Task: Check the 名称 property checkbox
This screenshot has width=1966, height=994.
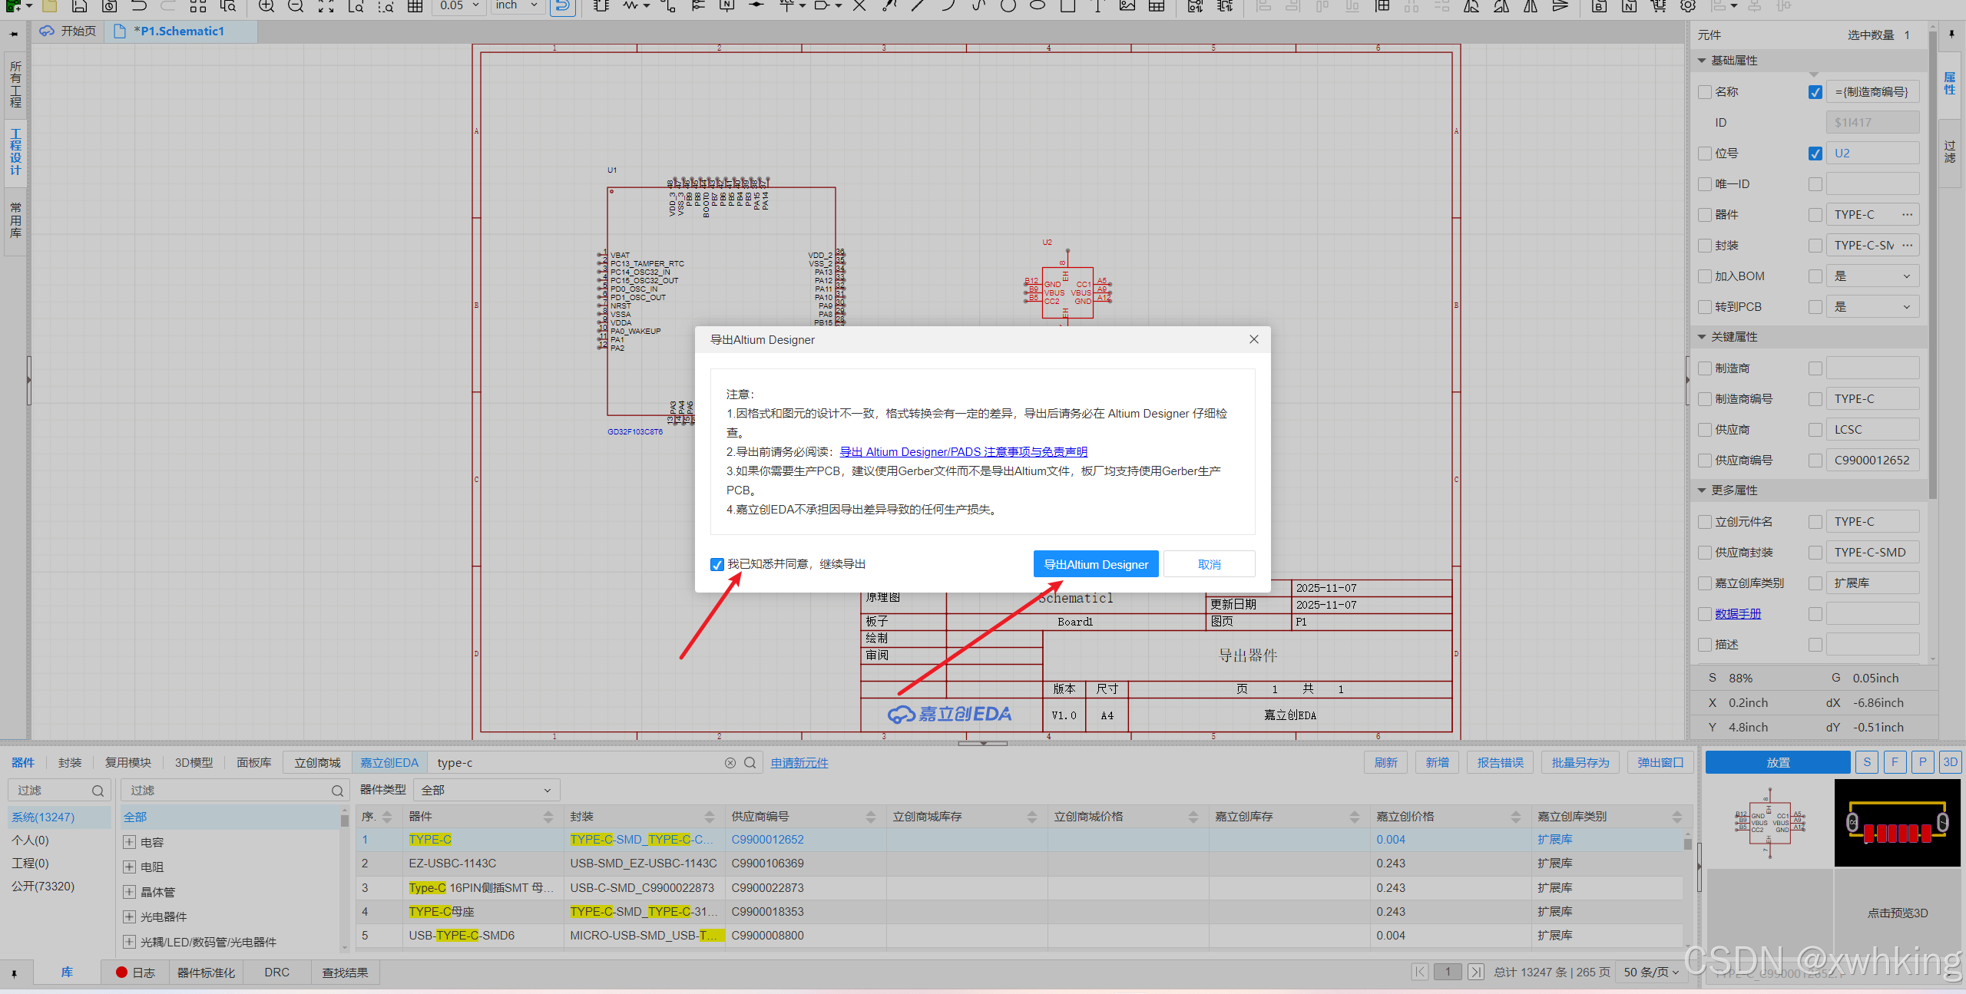Action: (1705, 92)
